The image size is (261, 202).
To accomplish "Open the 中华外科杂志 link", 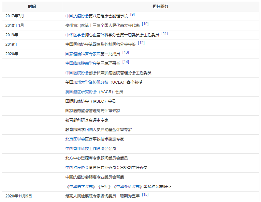I will click(128, 187).
